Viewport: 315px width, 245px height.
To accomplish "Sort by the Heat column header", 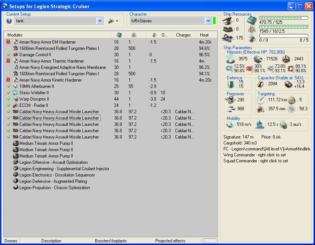I will (204, 35).
